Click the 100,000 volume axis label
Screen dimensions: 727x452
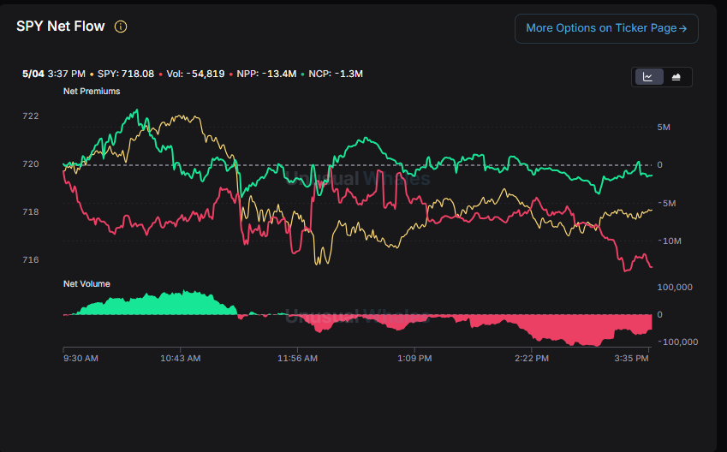pyautogui.click(x=675, y=287)
